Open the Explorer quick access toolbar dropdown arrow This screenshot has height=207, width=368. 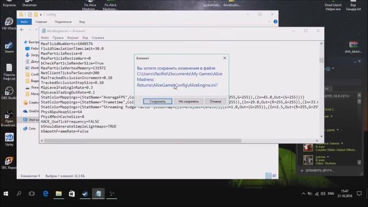coord(41,14)
